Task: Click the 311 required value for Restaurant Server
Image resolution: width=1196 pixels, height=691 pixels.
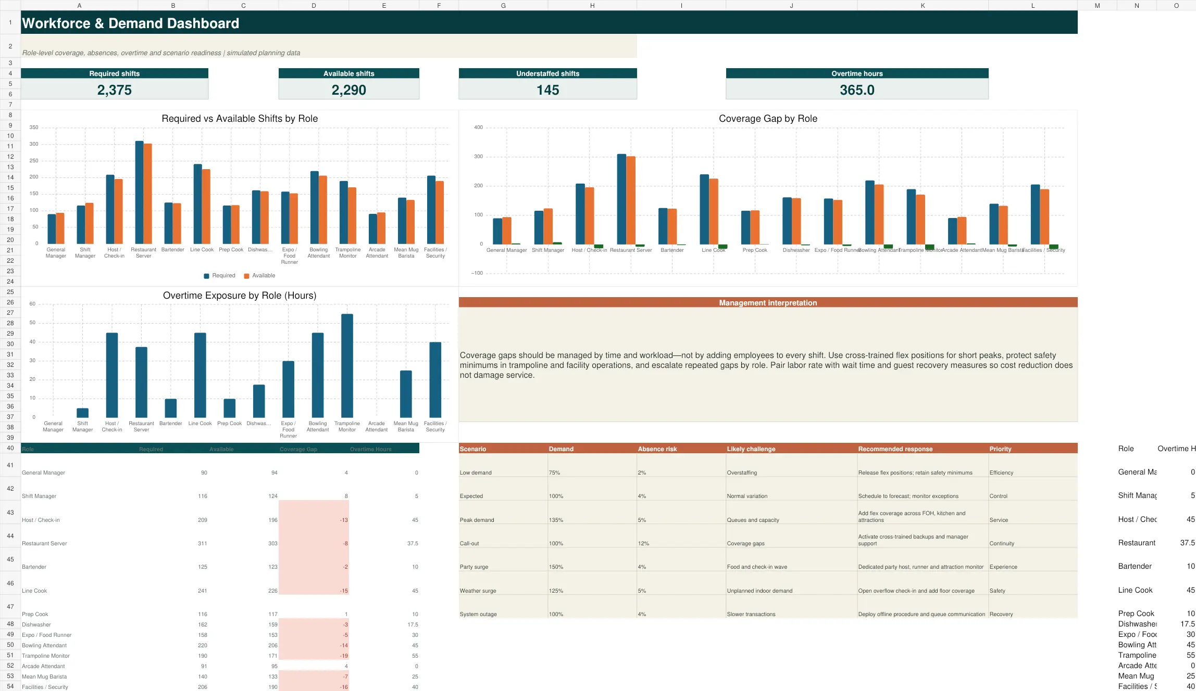Action: pyautogui.click(x=173, y=536)
